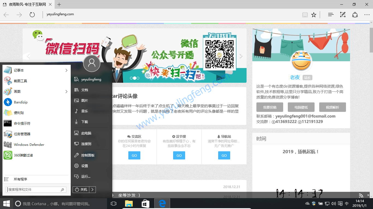Expand the 记事本 jump list arrow
Viewport: 373px width, 209px height.
click(66, 70)
